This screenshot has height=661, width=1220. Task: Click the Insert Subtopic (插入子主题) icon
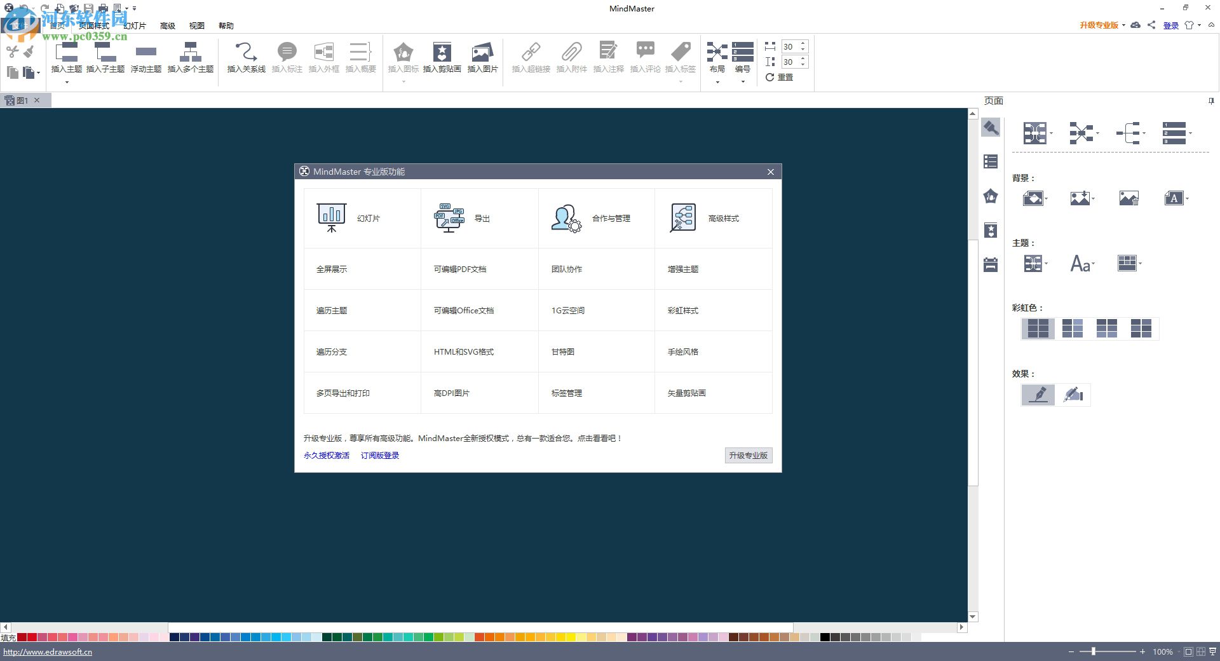pyautogui.click(x=105, y=51)
